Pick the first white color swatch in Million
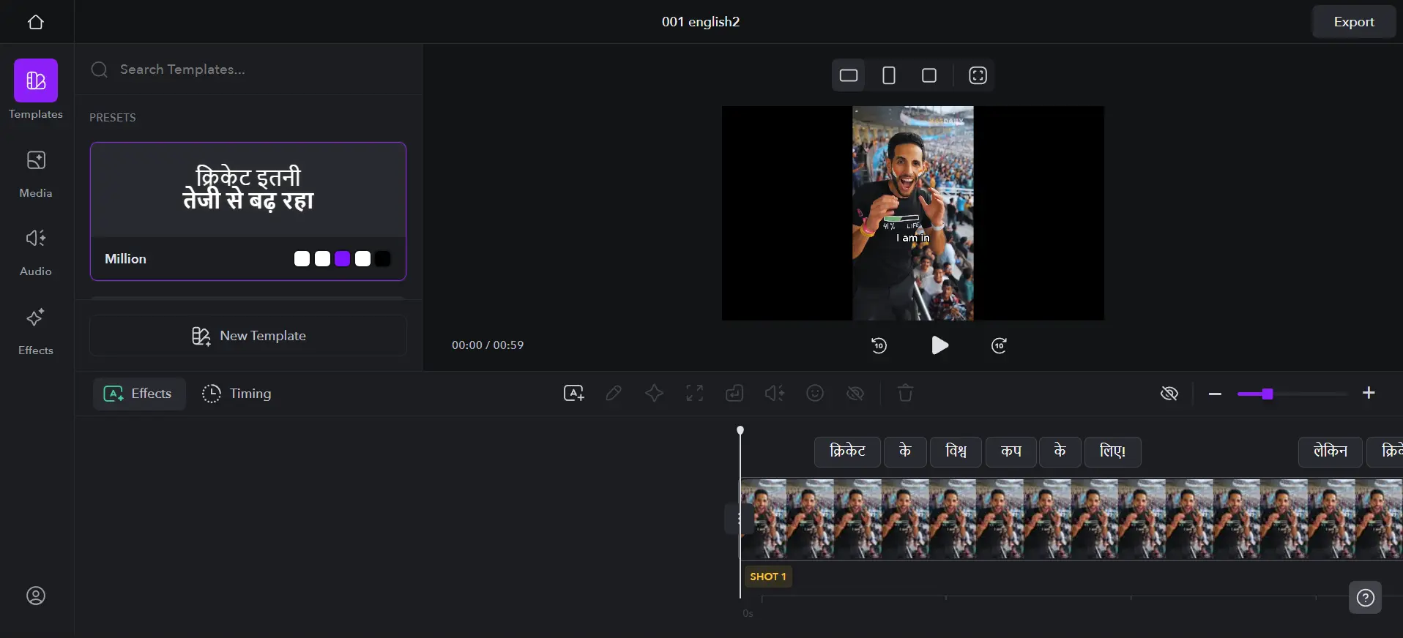This screenshot has height=638, width=1403. click(302, 259)
